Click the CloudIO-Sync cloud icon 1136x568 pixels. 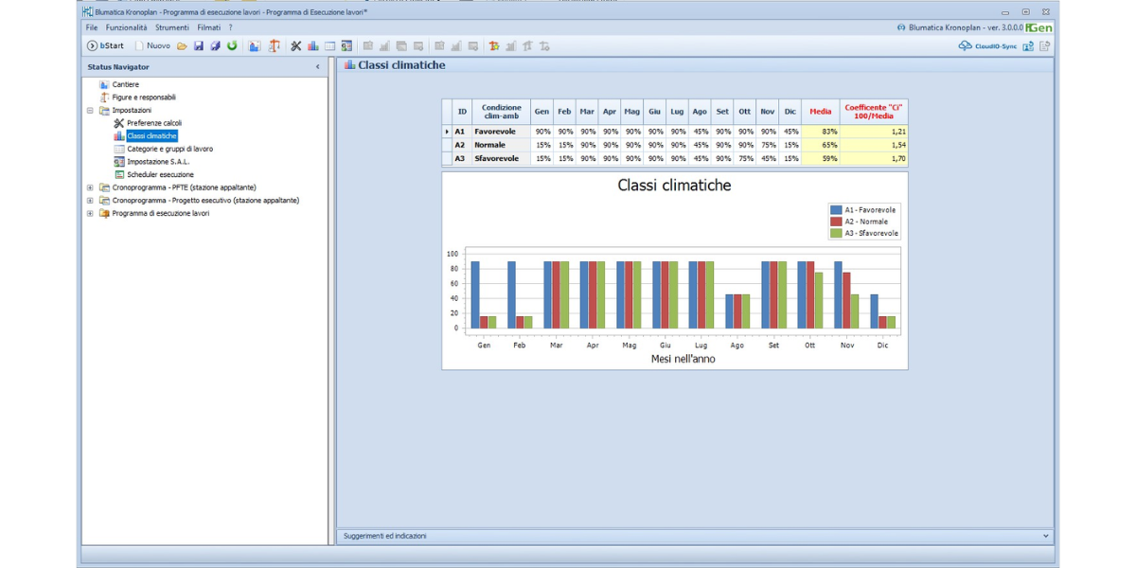965,45
